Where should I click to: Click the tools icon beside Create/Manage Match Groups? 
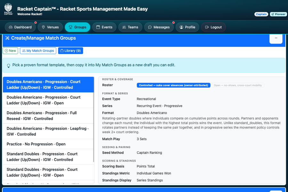click(7, 38)
